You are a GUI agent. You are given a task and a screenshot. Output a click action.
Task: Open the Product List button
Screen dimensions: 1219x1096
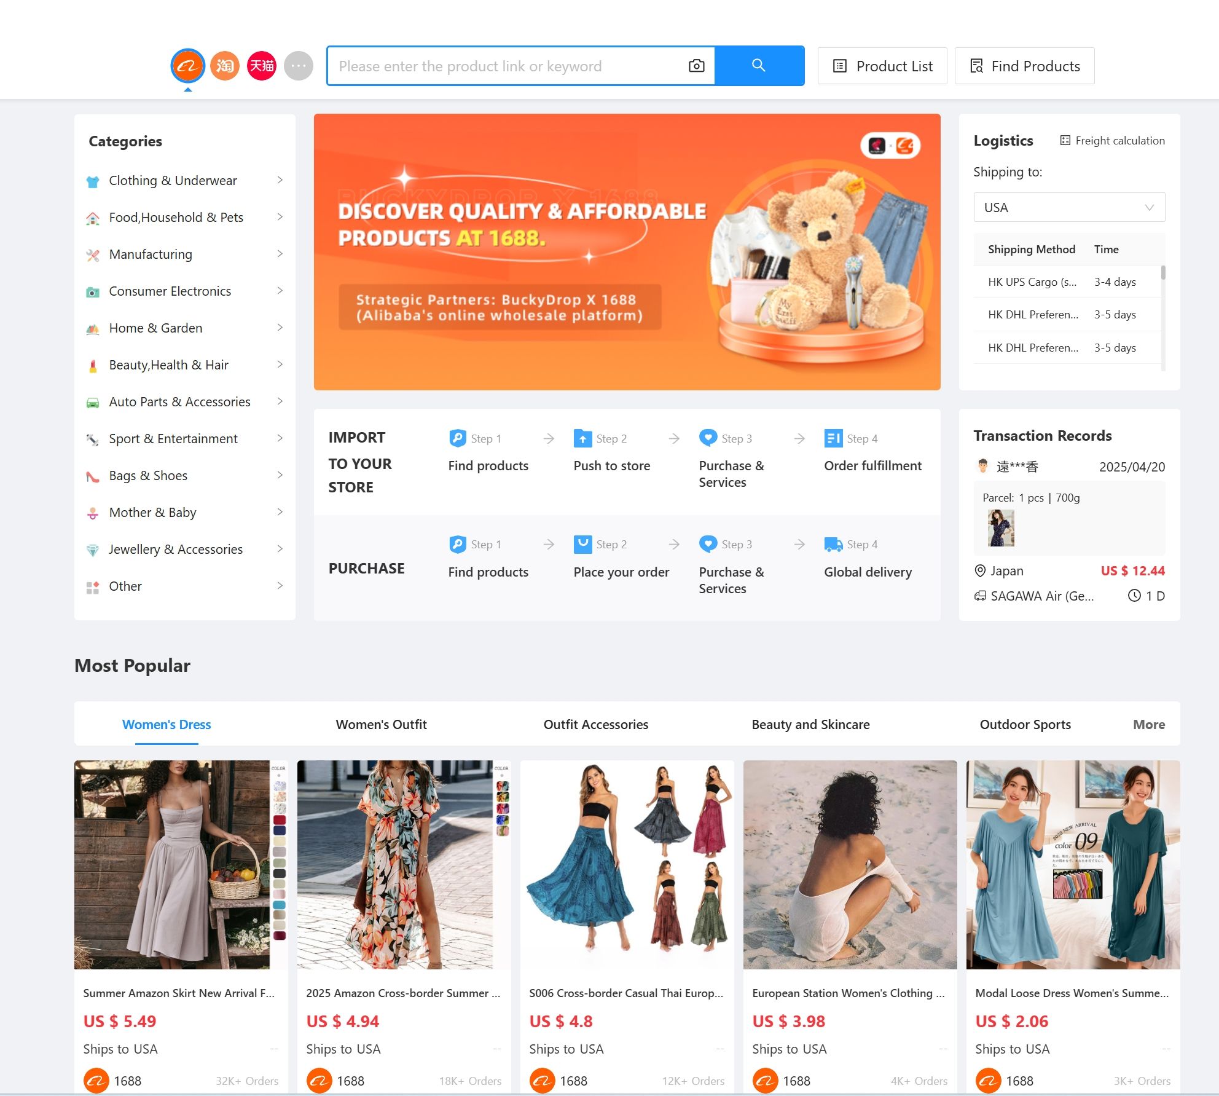[x=882, y=66]
